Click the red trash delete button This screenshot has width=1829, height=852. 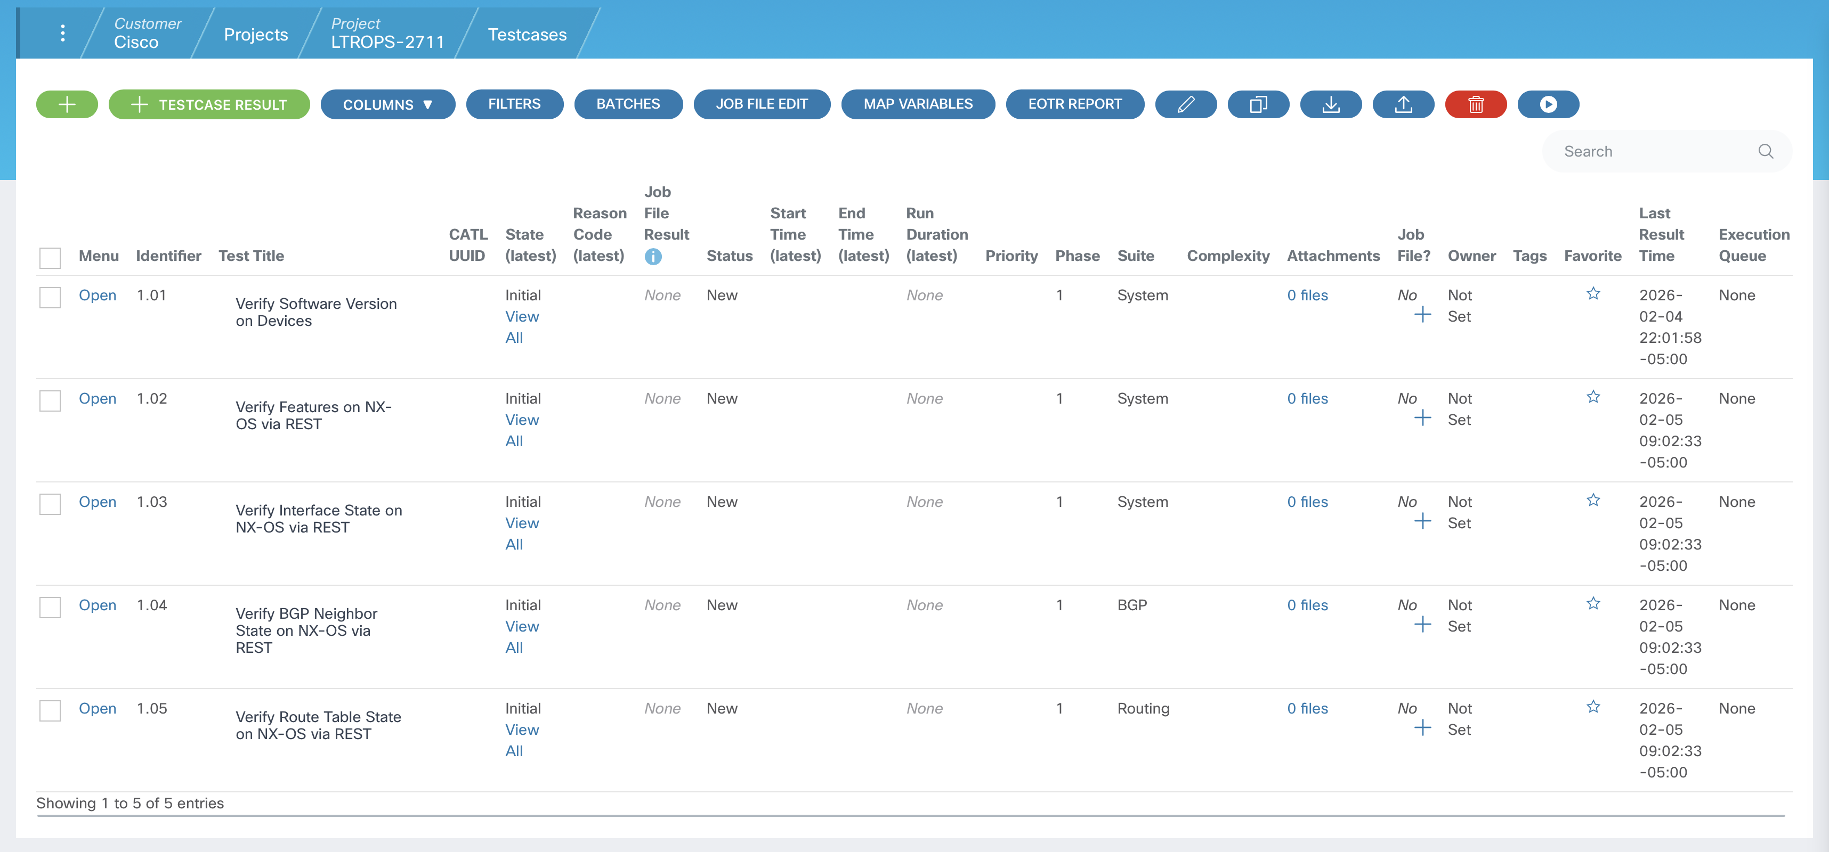[x=1476, y=104]
